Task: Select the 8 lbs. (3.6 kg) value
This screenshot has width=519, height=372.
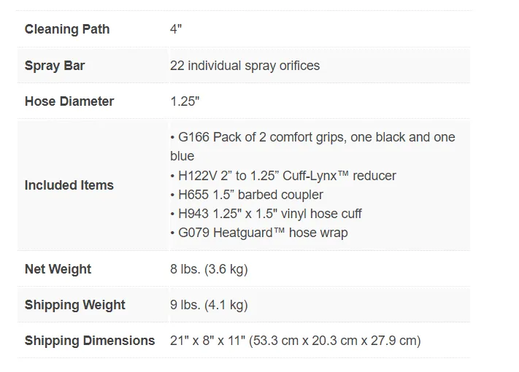Action: coord(209,269)
